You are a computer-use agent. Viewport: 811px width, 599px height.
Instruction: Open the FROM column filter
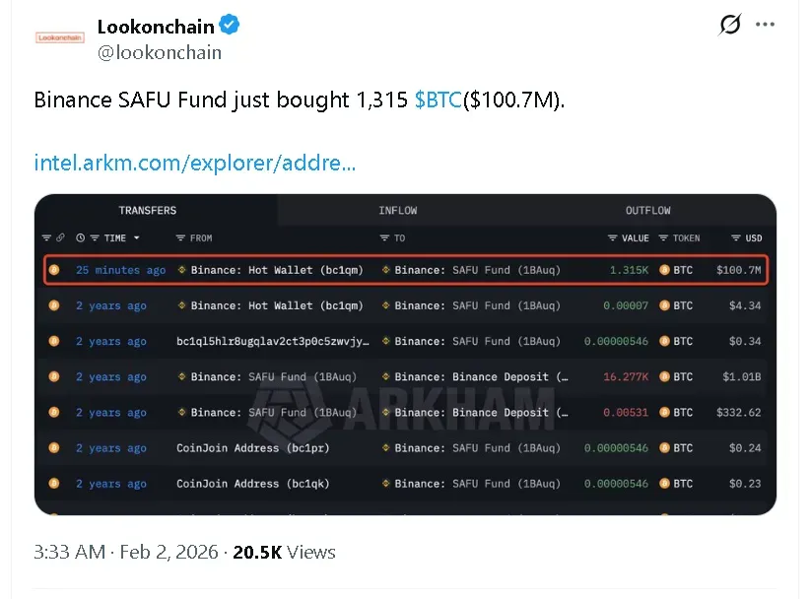180,238
